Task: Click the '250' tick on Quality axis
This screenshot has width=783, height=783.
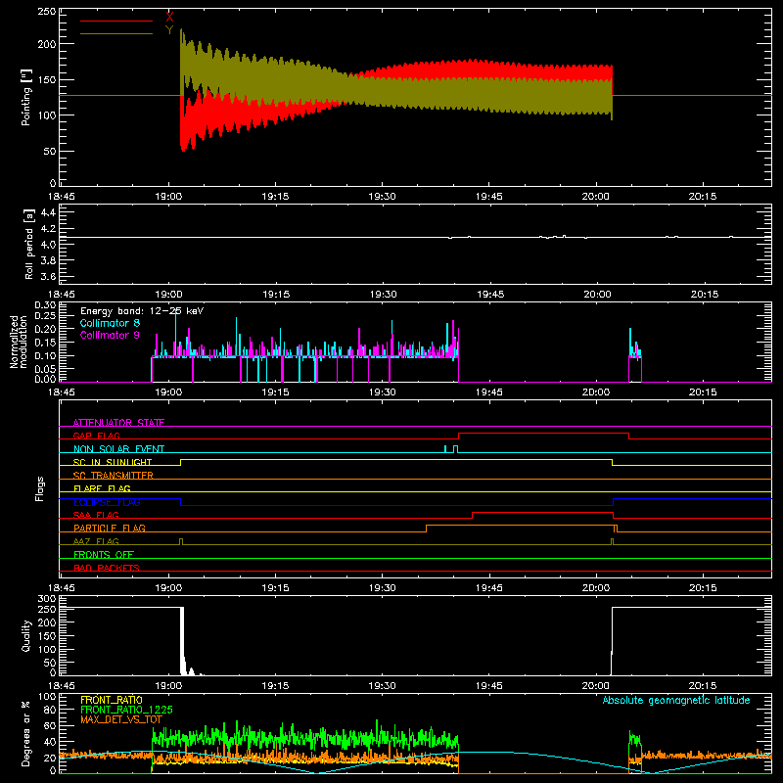Action: click(47, 609)
